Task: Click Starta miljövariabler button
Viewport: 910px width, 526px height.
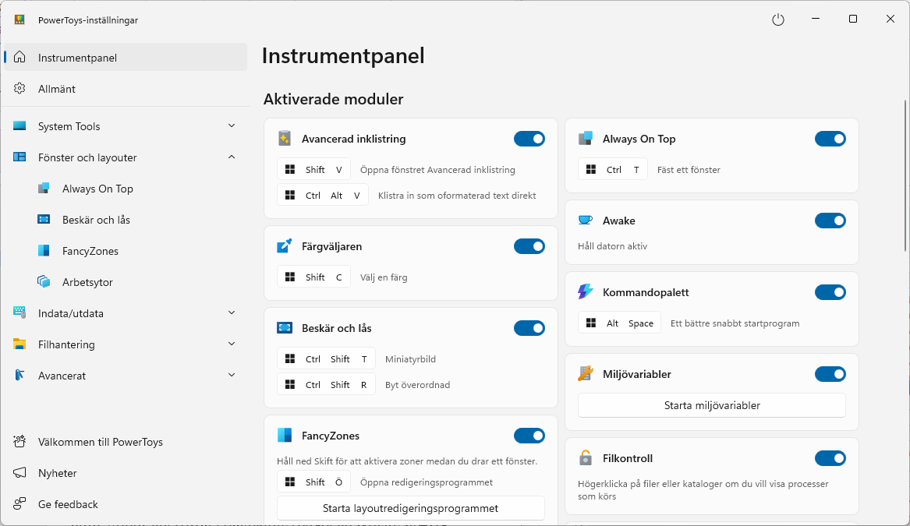Action: pyautogui.click(x=711, y=405)
